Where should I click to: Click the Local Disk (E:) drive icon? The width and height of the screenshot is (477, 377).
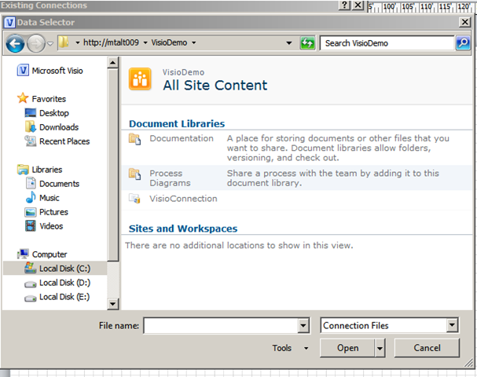[x=31, y=298]
